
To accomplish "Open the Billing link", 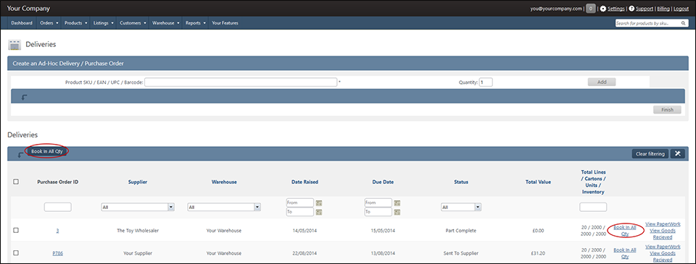I will (x=663, y=9).
